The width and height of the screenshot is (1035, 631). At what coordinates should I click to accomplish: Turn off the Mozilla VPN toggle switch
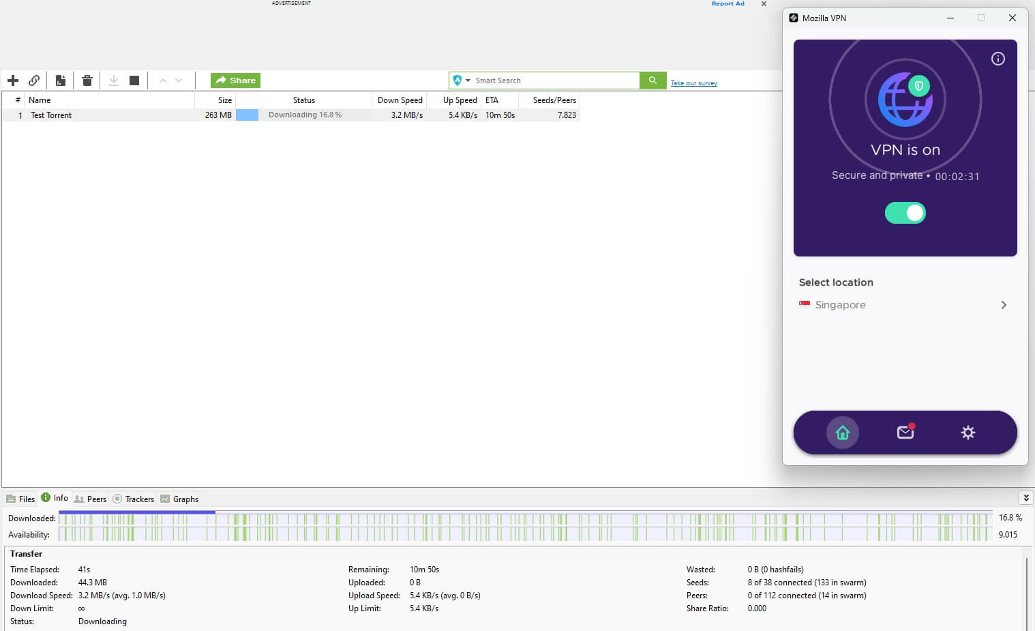click(x=905, y=213)
